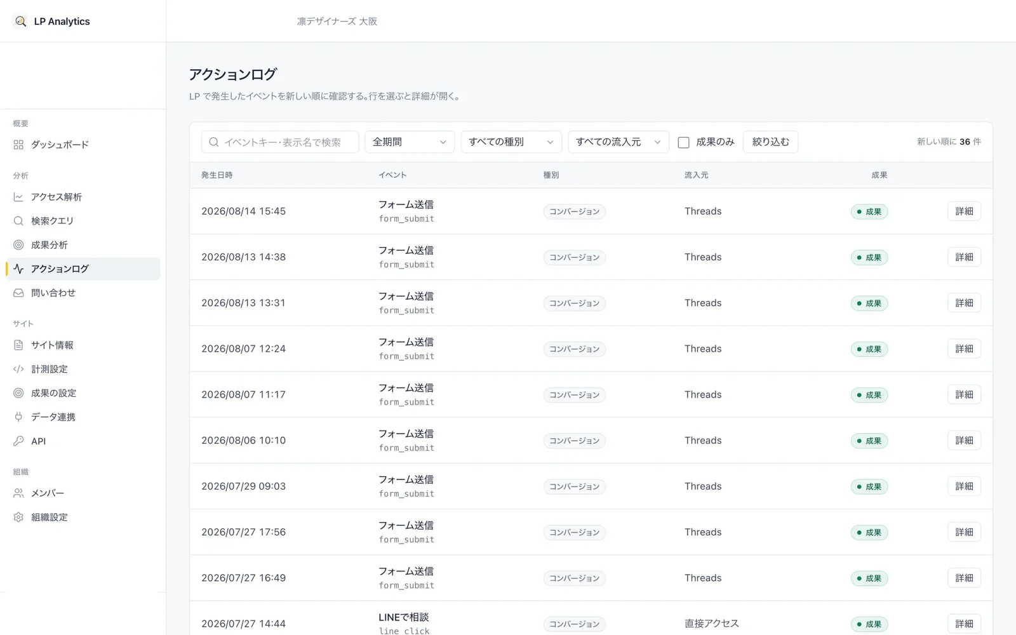Click the 計測設定 code icon
1016x635 pixels.
click(18, 369)
